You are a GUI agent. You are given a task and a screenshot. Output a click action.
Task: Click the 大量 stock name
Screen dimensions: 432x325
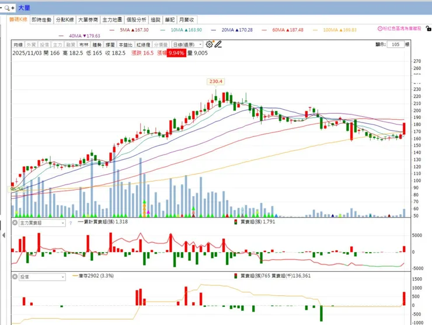coord(24,8)
